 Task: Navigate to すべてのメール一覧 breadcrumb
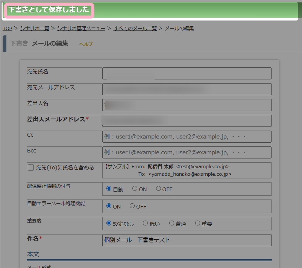[135, 29]
